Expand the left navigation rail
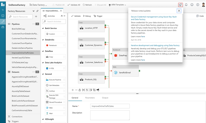The width and height of the screenshot is (206, 123). 3,10
